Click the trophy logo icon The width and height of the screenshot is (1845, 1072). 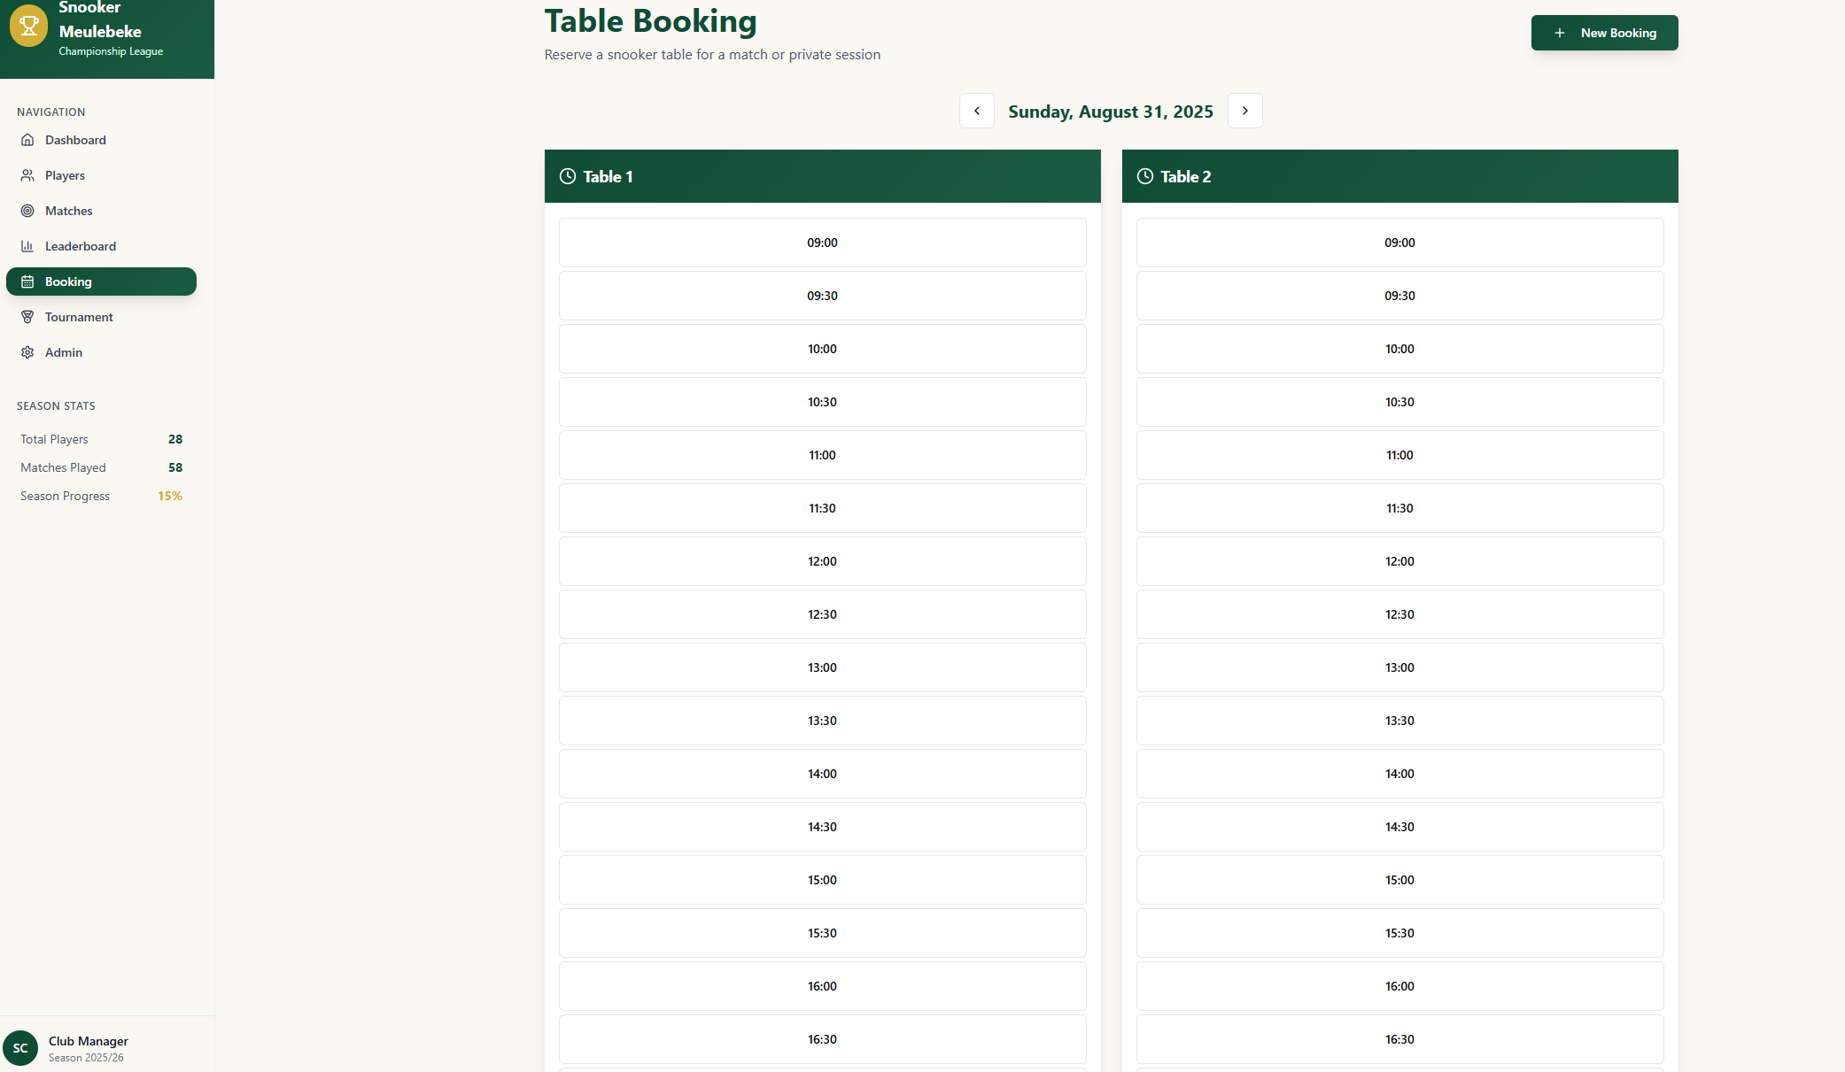[28, 27]
